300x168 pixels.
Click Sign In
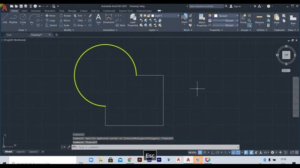click(235, 6)
